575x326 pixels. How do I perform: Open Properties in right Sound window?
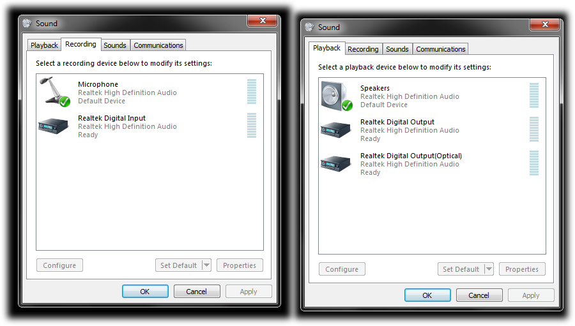click(x=522, y=269)
